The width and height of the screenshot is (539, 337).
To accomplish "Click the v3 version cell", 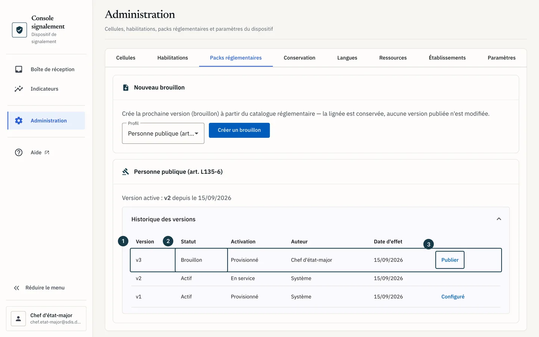I will pyautogui.click(x=153, y=260).
